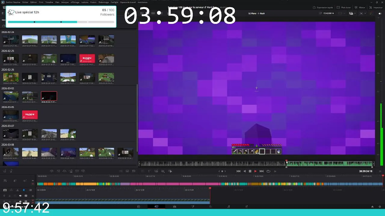Screen dimensions: 385x216
Task: Open the Fichier menu
Action: (x=25, y=2)
